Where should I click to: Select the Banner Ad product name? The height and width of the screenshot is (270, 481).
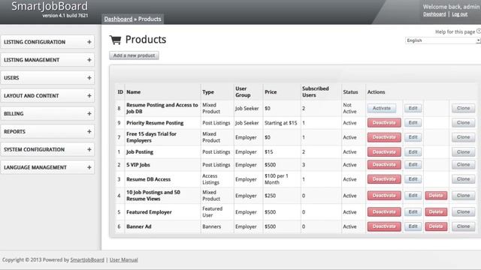(139, 226)
